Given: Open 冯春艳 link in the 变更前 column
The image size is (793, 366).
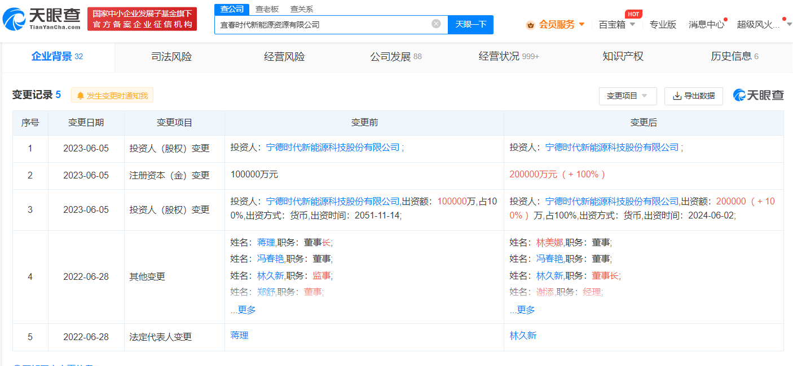Looking at the screenshot, I should click(270, 258).
